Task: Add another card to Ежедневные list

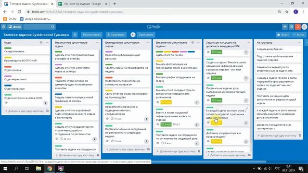Action: (176, 151)
